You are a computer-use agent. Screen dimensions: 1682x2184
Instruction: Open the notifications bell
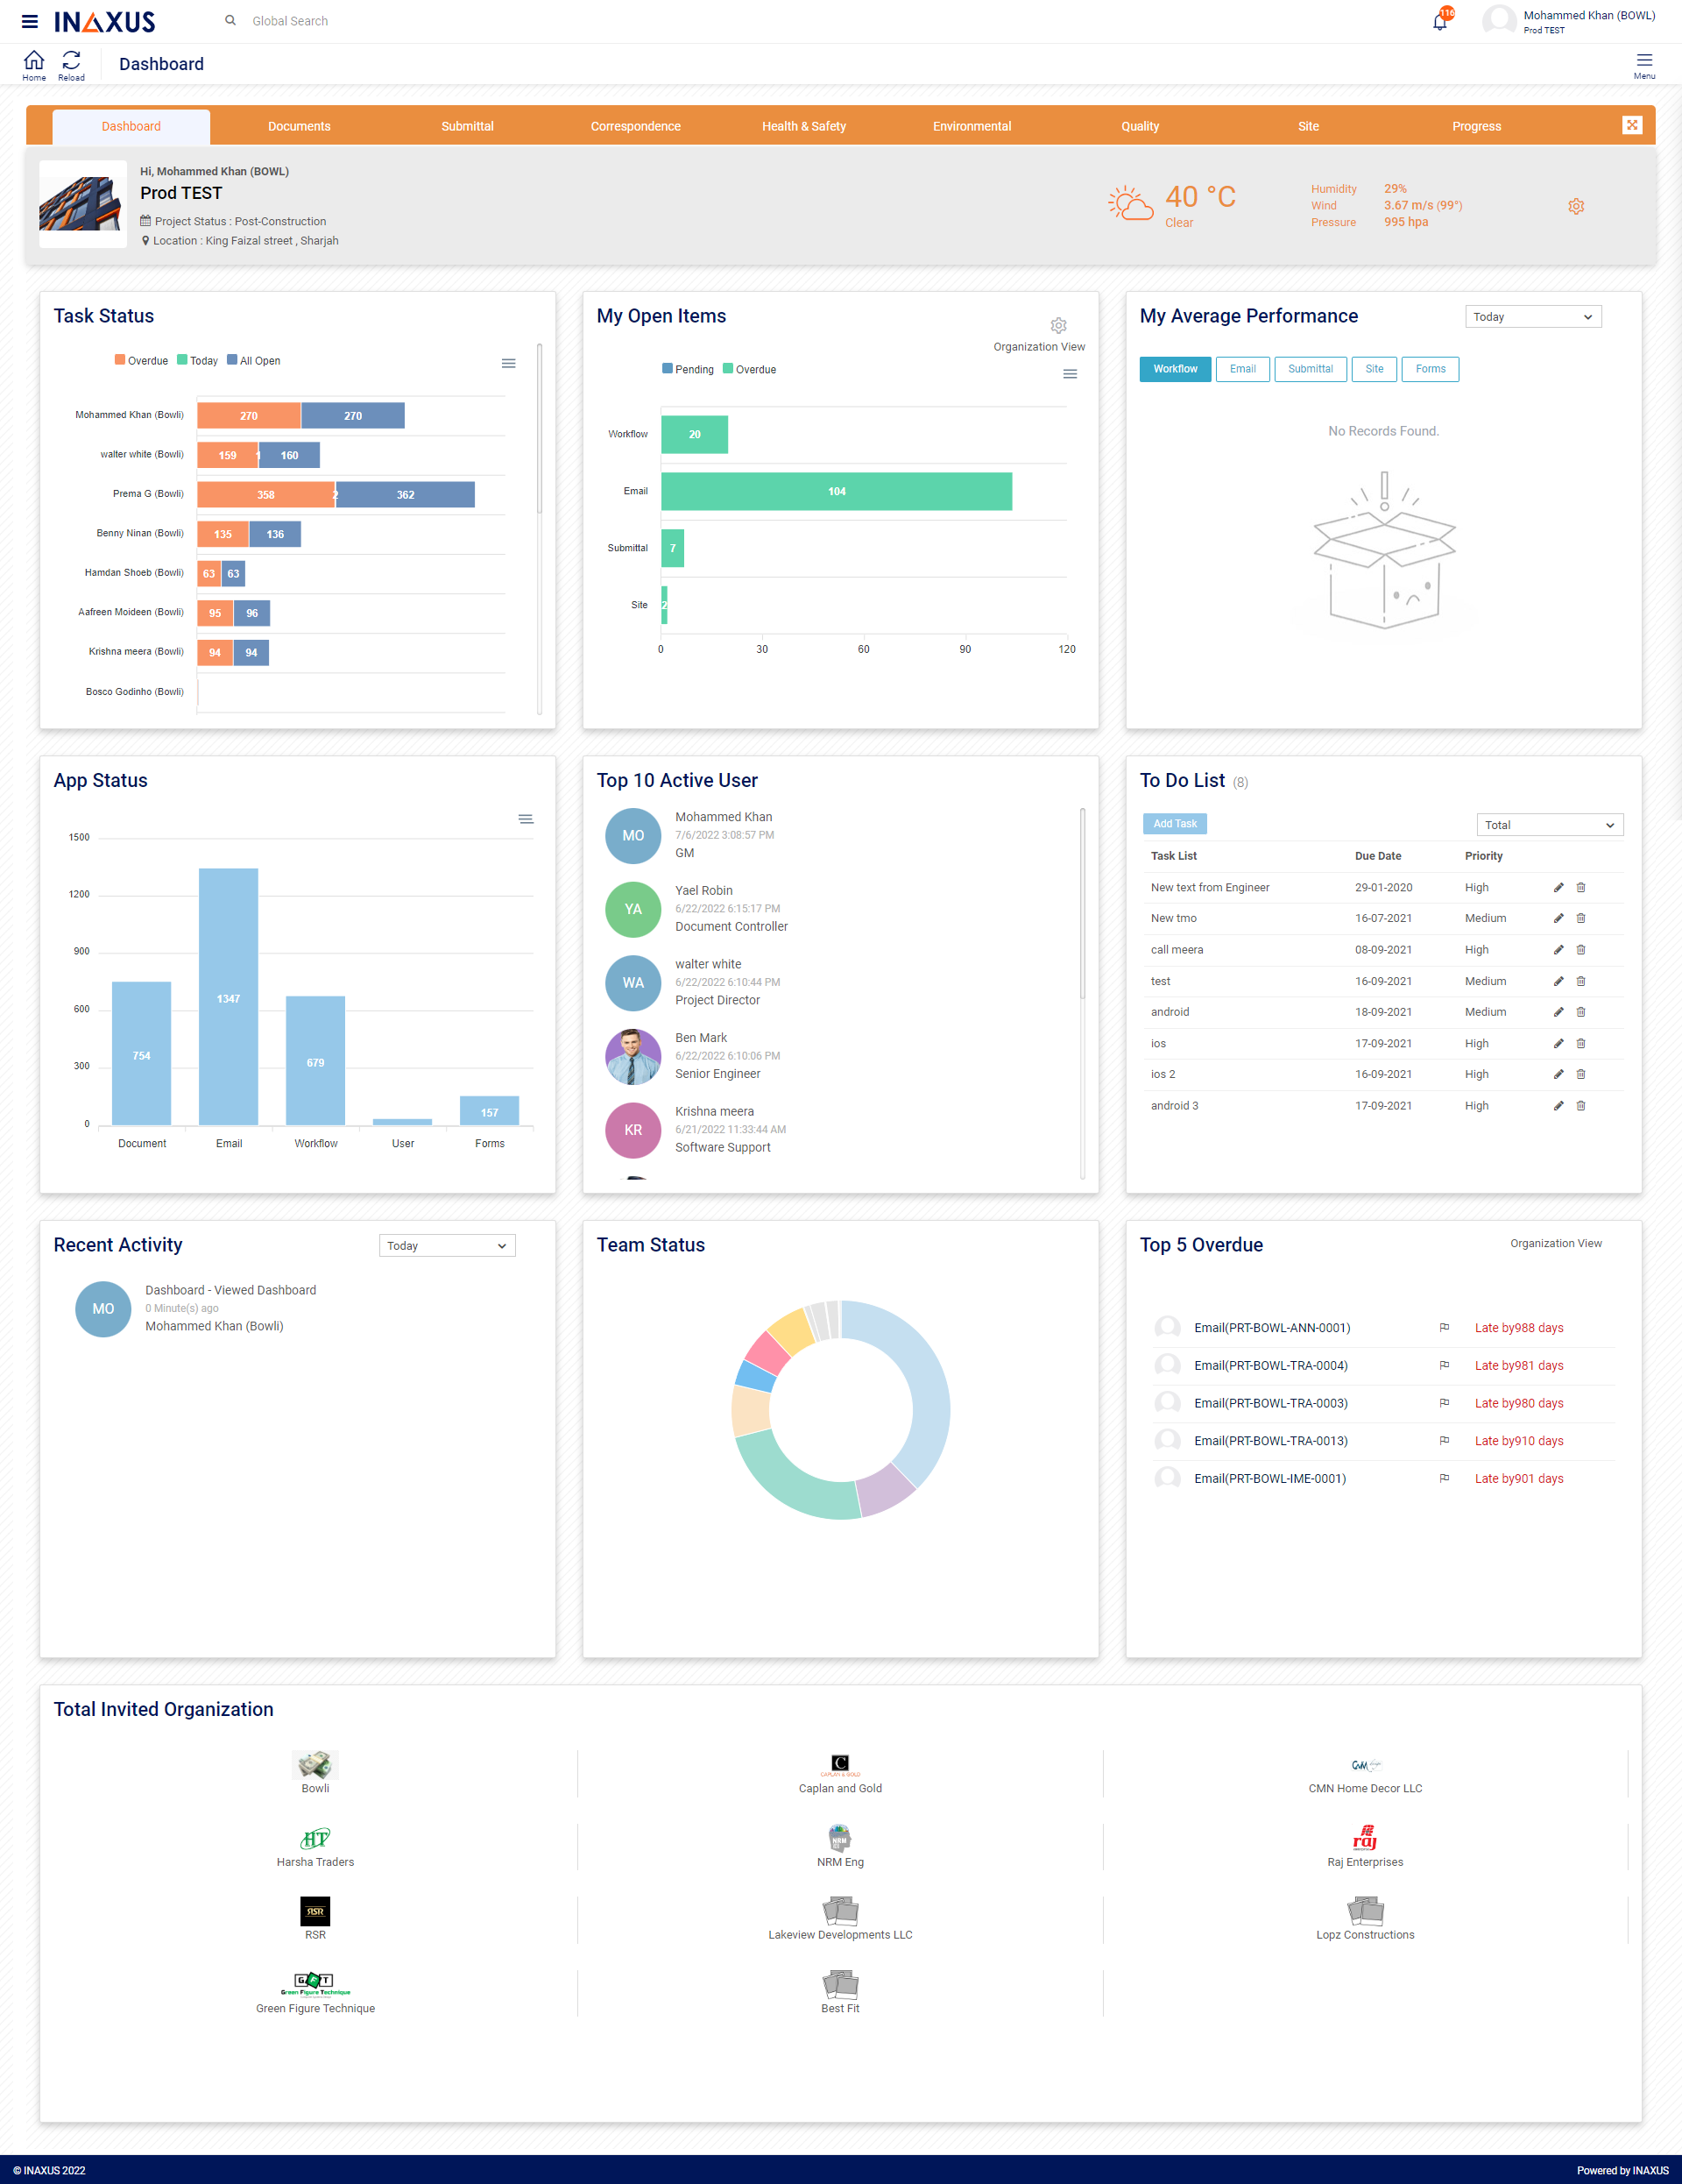pyautogui.click(x=1440, y=21)
